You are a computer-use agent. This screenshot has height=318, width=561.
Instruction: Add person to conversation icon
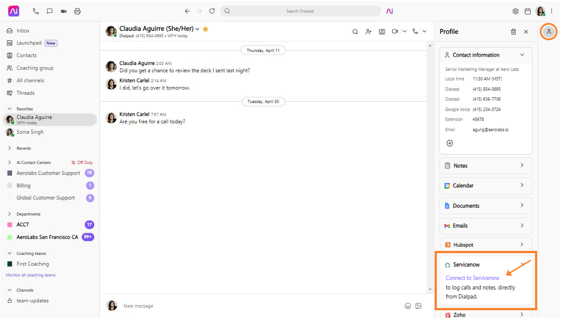[x=369, y=32]
